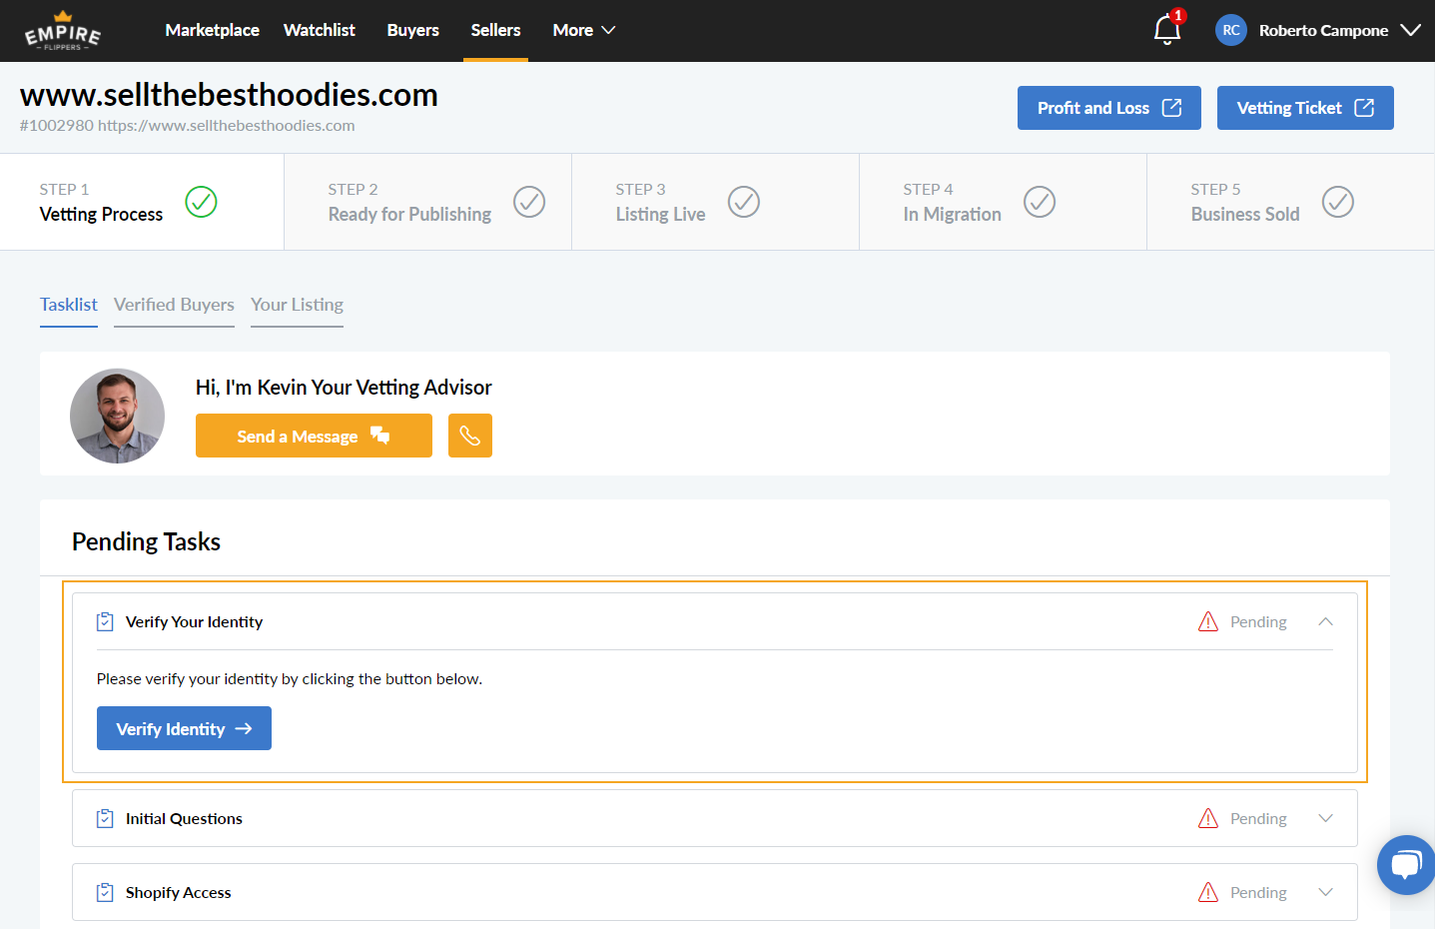Open the Vetting Ticket
The width and height of the screenshot is (1435, 929).
click(1305, 108)
